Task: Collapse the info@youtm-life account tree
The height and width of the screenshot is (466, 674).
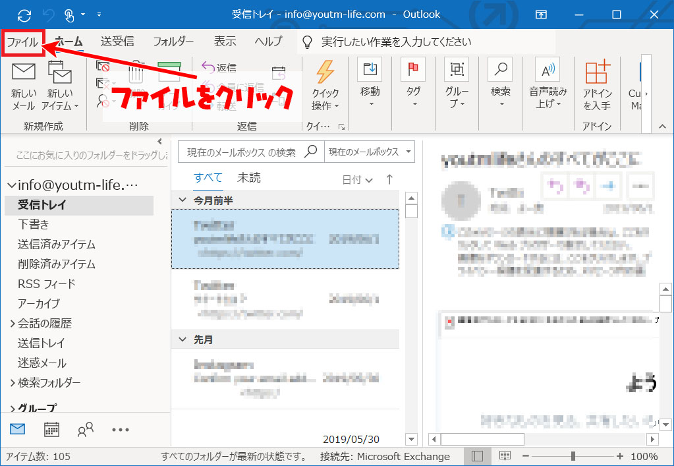Action: point(12,185)
